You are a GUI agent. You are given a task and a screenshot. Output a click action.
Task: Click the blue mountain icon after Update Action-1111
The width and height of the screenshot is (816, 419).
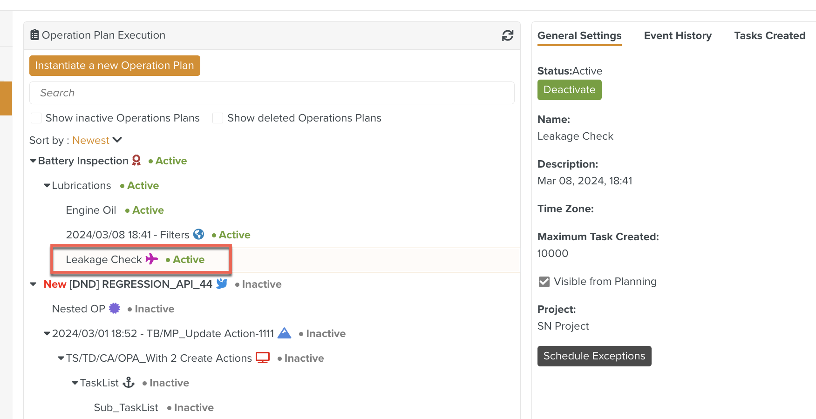click(x=284, y=333)
